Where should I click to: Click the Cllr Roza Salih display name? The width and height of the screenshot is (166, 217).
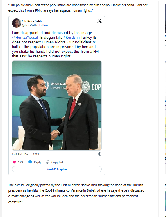32,21
